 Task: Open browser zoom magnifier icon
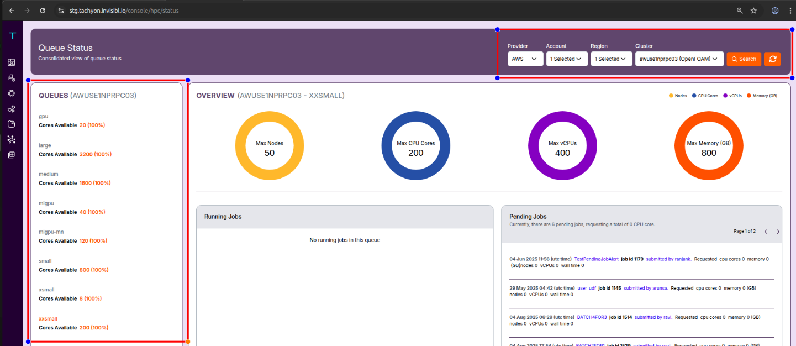[x=740, y=11]
